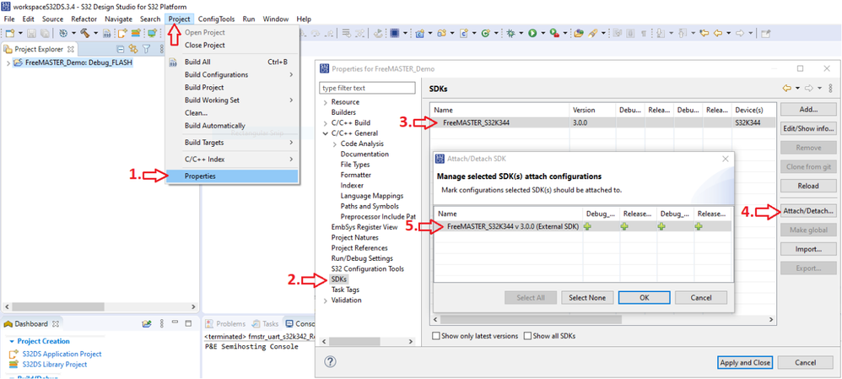Screen dimensions: 842x379
Task: Click the green Run play icon
Action: pos(532,33)
